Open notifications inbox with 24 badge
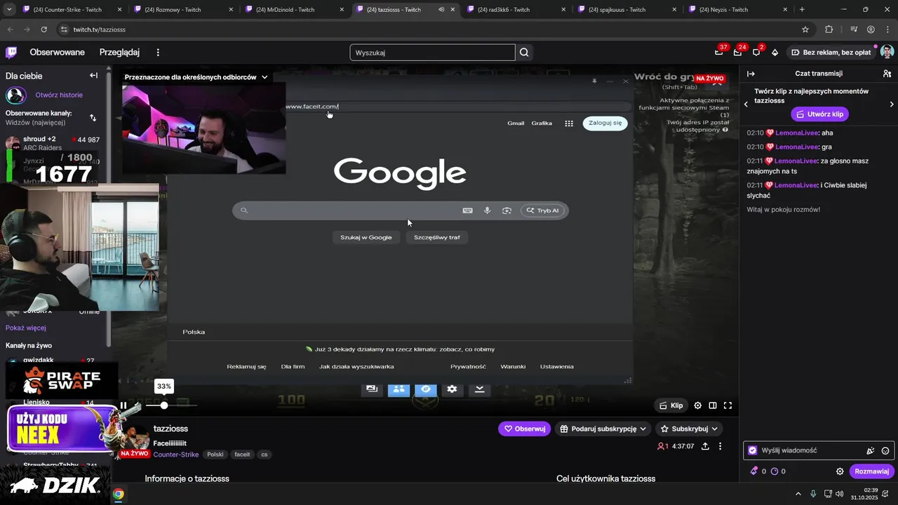 (x=737, y=52)
